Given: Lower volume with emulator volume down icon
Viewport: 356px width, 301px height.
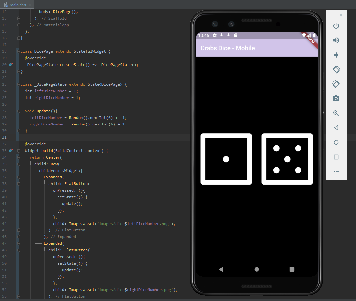Looking at the screenshot, I should point(336,55).
